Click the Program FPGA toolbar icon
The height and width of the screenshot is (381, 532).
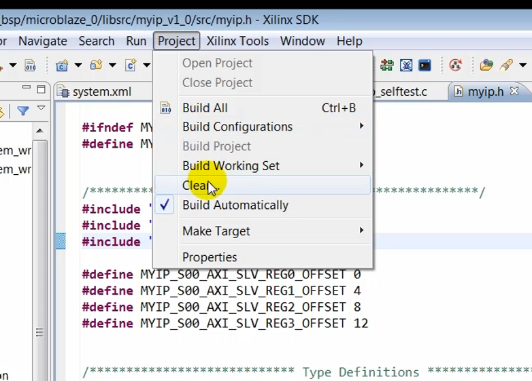pyautogui.click(x=387, y=66)
